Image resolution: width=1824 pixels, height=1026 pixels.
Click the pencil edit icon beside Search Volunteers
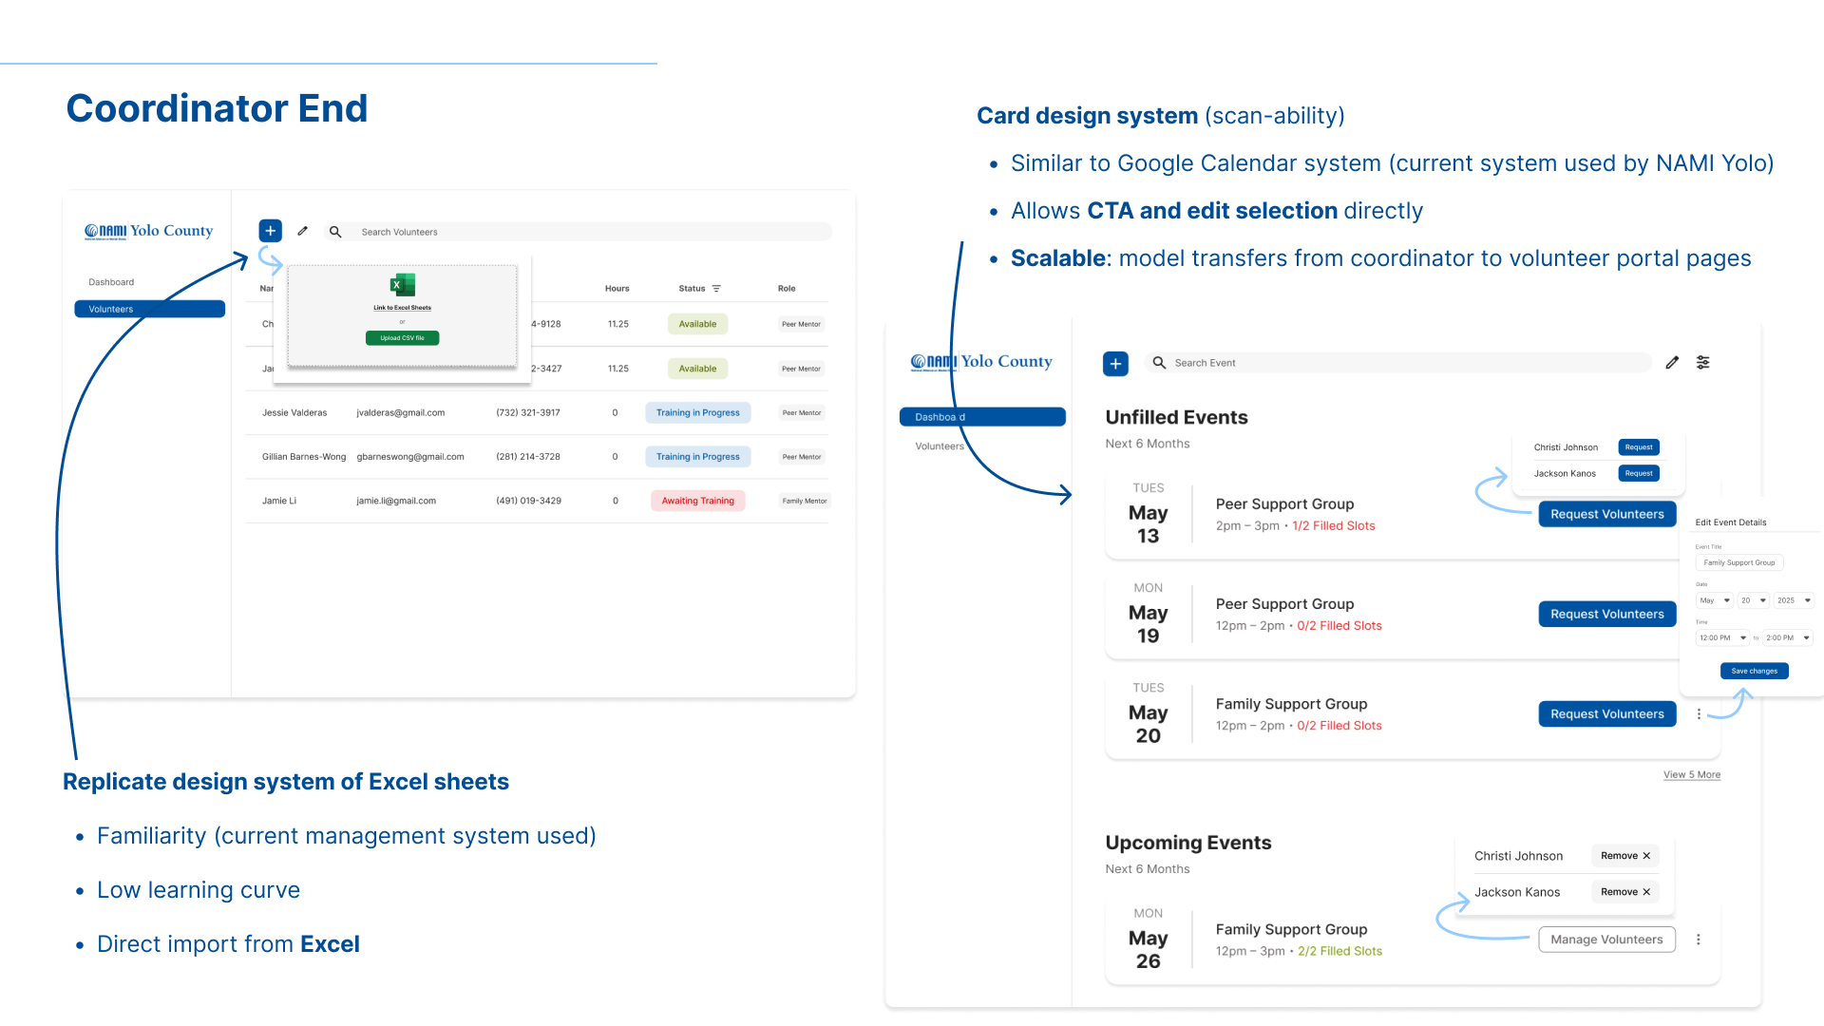click(302, 231)
